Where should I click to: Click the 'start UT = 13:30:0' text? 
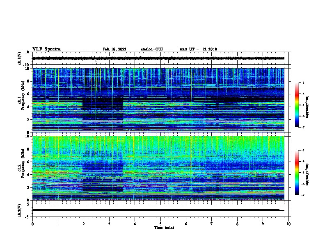click(x=198, y=49)
